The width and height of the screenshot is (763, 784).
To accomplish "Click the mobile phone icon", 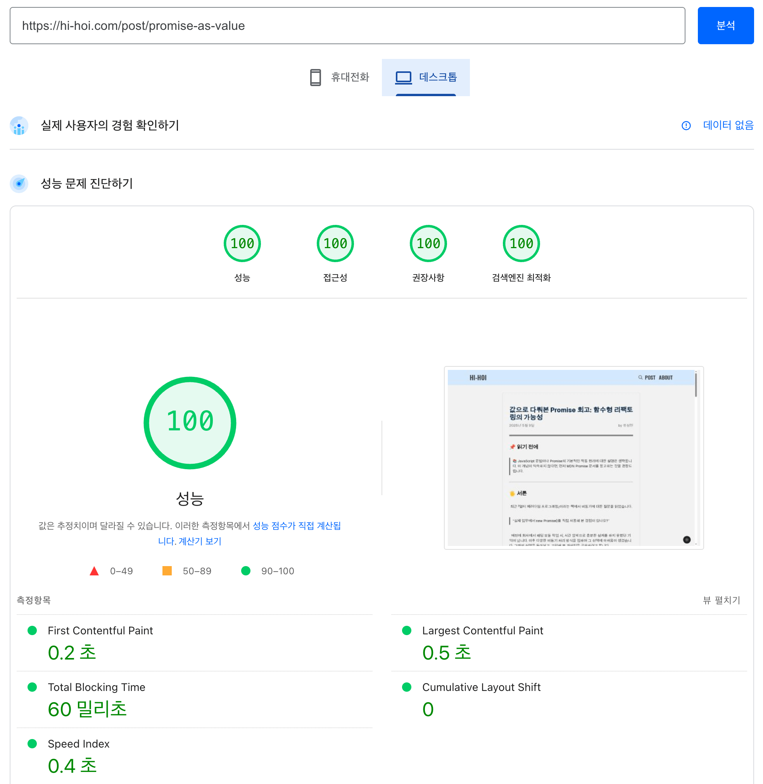I will 315,77.
